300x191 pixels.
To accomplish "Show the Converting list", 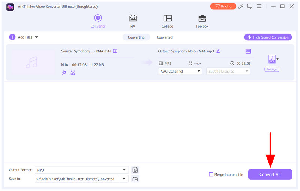I will pyautogui.click(x=136, y=37).
